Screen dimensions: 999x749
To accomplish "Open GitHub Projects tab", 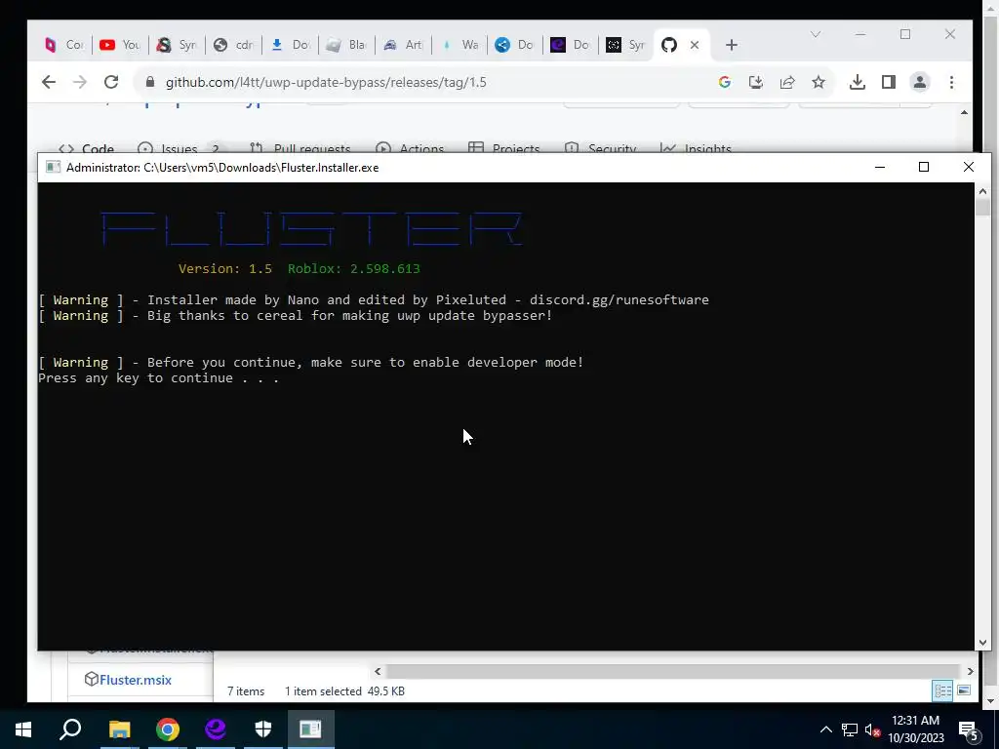I will pyautogui.click(x=504, y=148).
